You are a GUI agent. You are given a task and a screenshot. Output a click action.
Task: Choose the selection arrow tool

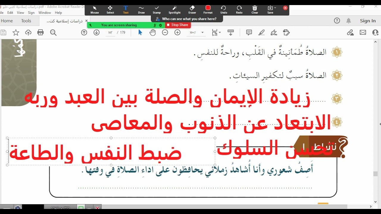(x=140, y=32)
